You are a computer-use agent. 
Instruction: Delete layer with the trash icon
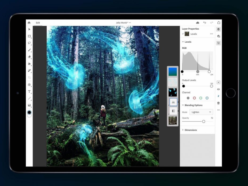click(218, 103)
